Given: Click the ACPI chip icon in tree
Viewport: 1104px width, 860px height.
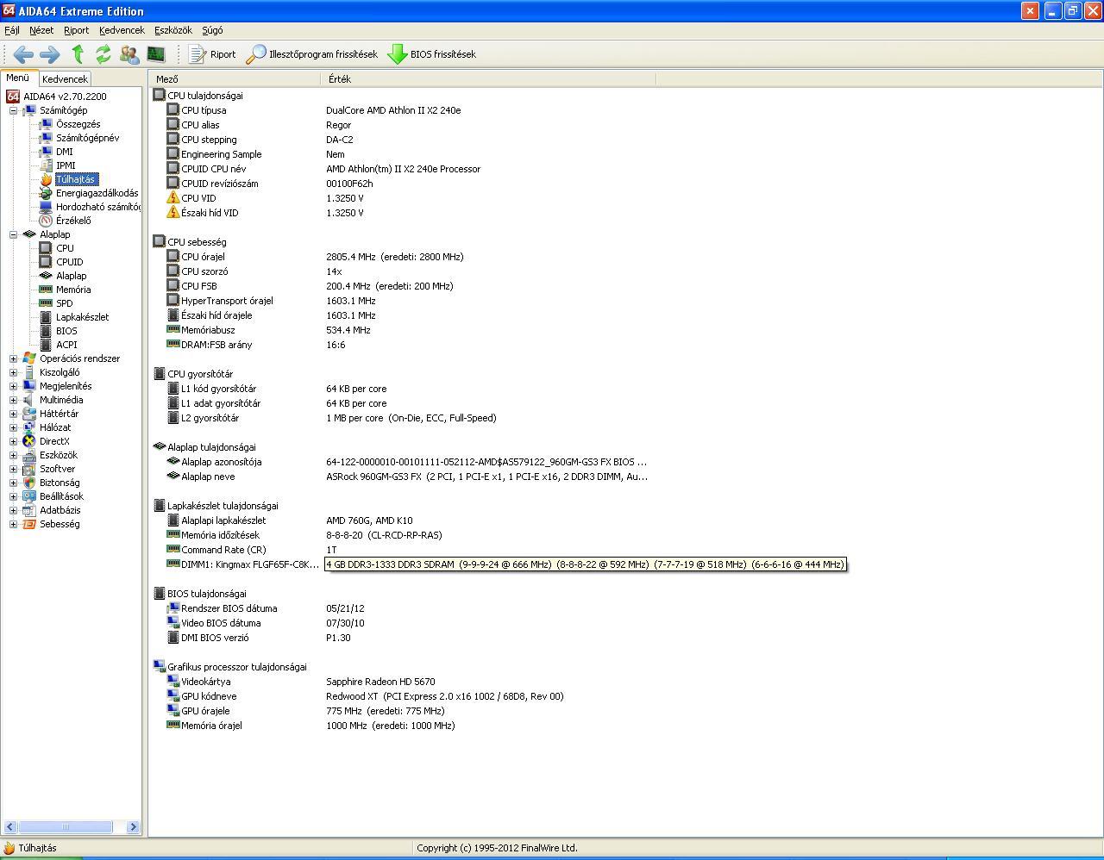Looking at the screenshot, I should [x=46, y=345].
